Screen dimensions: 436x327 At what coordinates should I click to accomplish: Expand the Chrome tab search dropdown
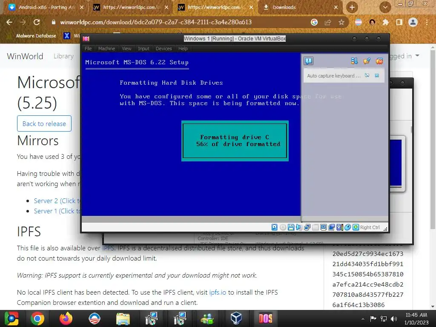(x=385, y=7)
